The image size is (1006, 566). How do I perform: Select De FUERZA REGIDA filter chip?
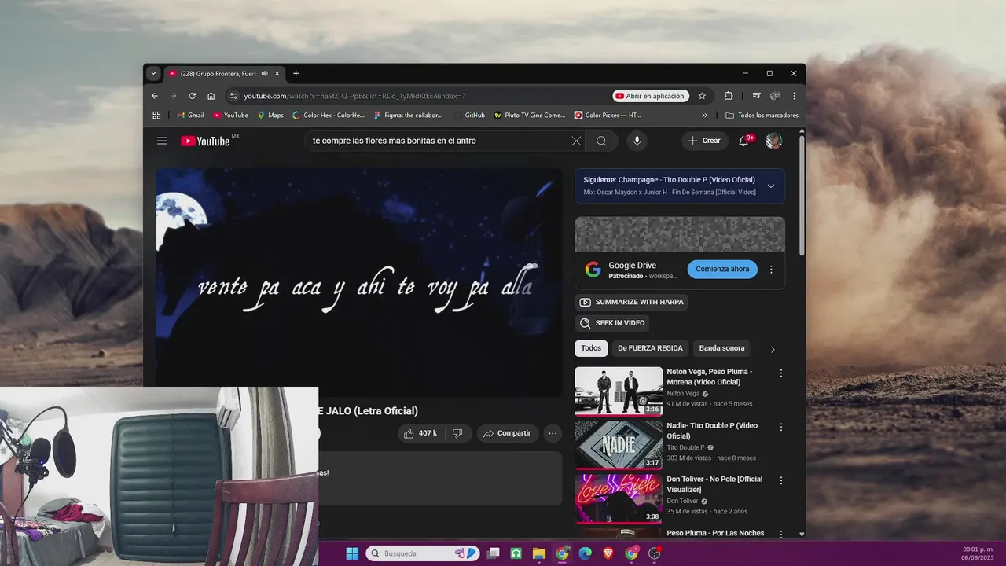(651, 348)
